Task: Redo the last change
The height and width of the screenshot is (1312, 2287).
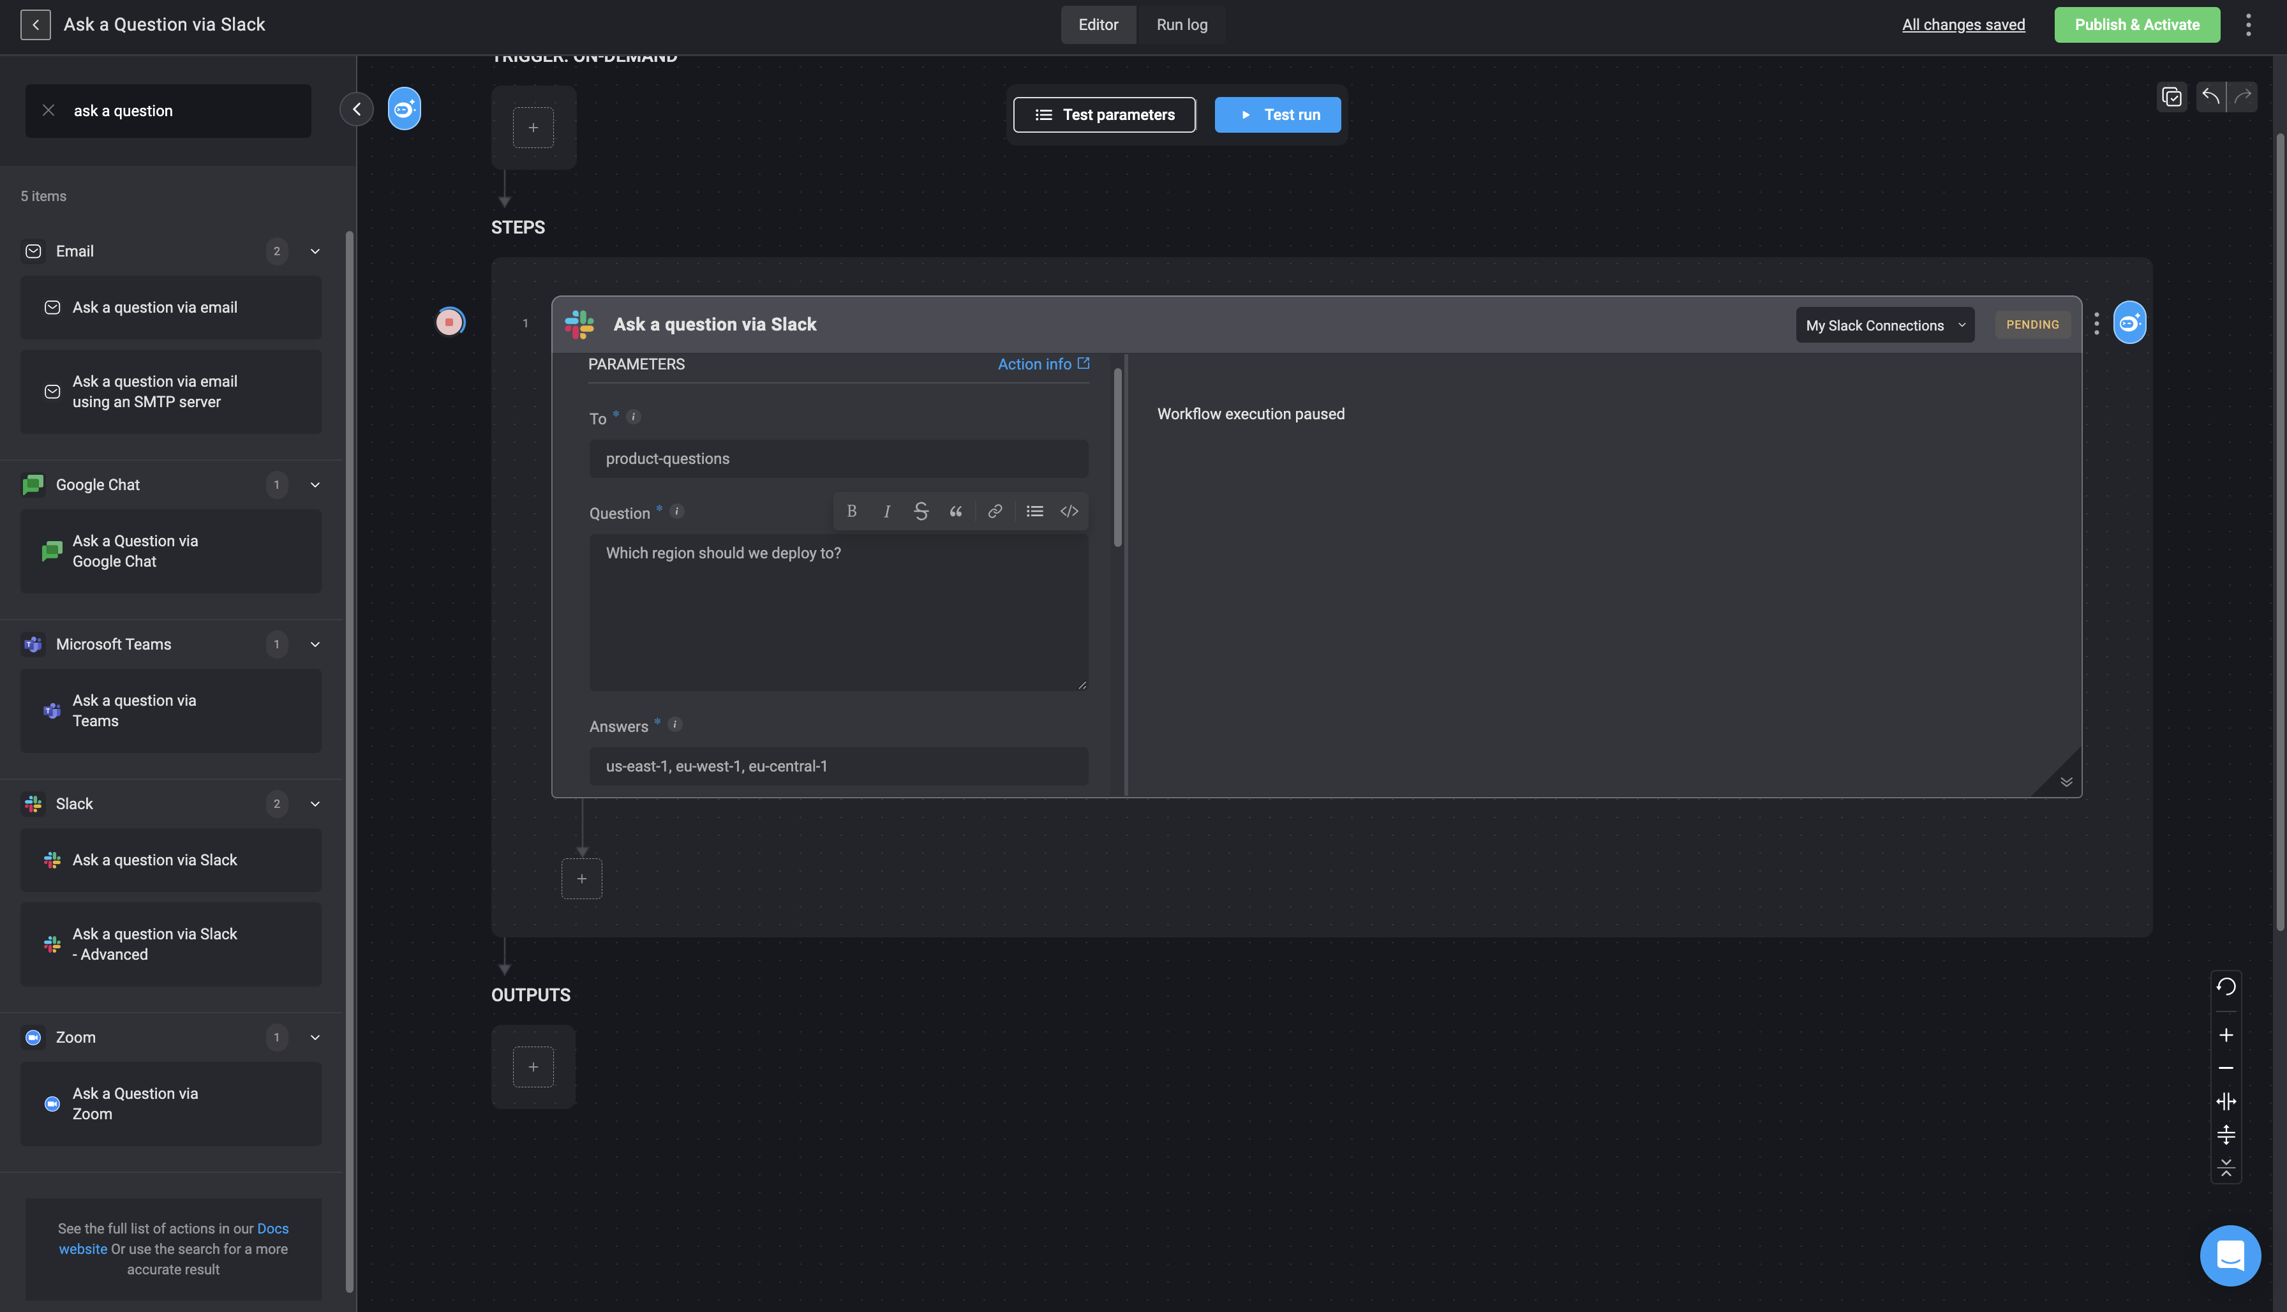Action: coord(2243,96)
